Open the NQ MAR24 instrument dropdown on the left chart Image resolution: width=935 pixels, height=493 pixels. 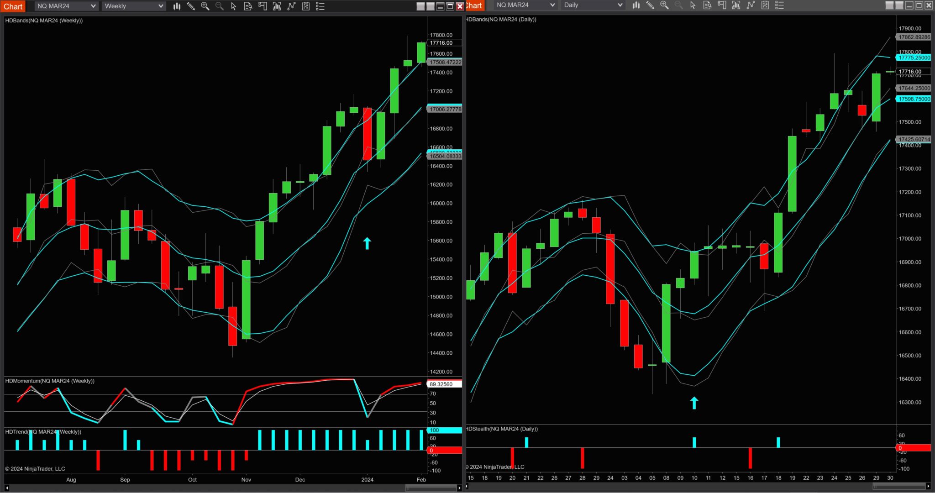(x=66, y=6)
